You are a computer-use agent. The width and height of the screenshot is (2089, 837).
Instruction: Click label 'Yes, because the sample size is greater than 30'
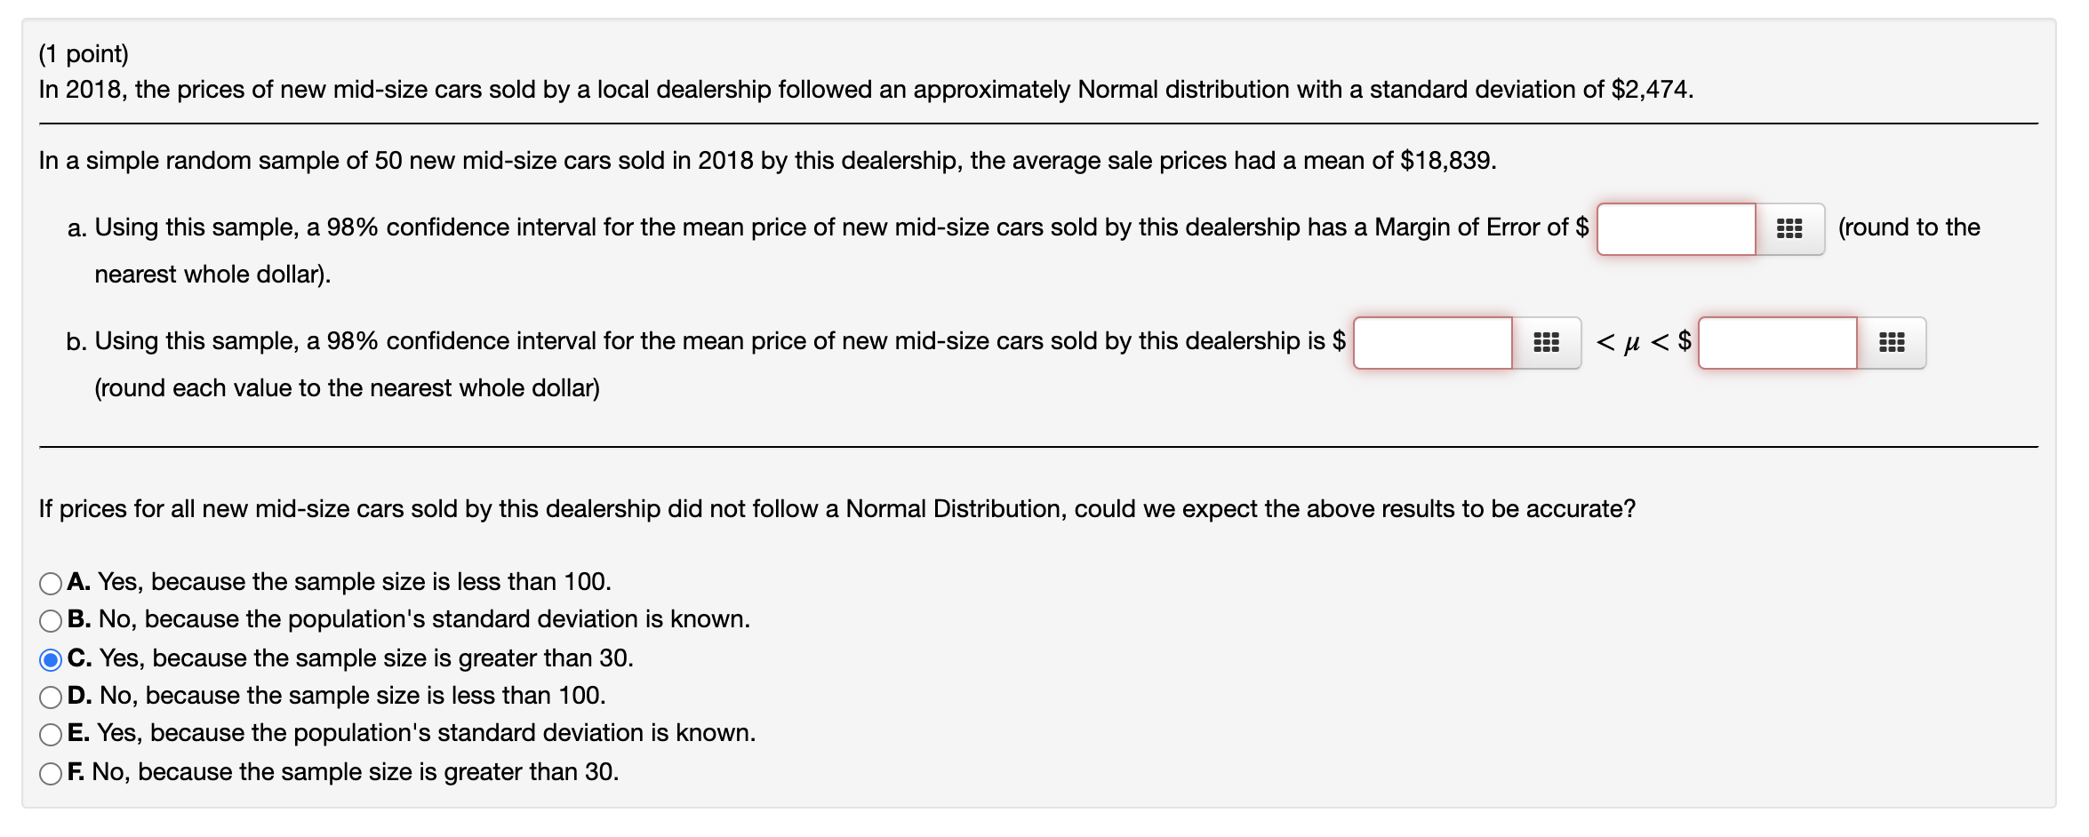point(365,658)
